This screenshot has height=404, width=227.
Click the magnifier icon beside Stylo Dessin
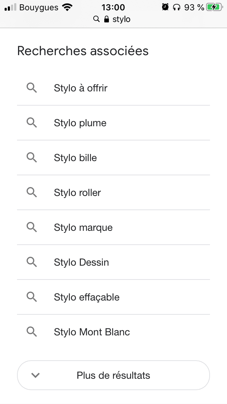[x=32, y=262]
